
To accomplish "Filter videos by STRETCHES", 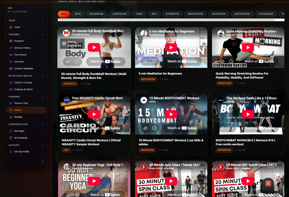I will coord(120,14).
